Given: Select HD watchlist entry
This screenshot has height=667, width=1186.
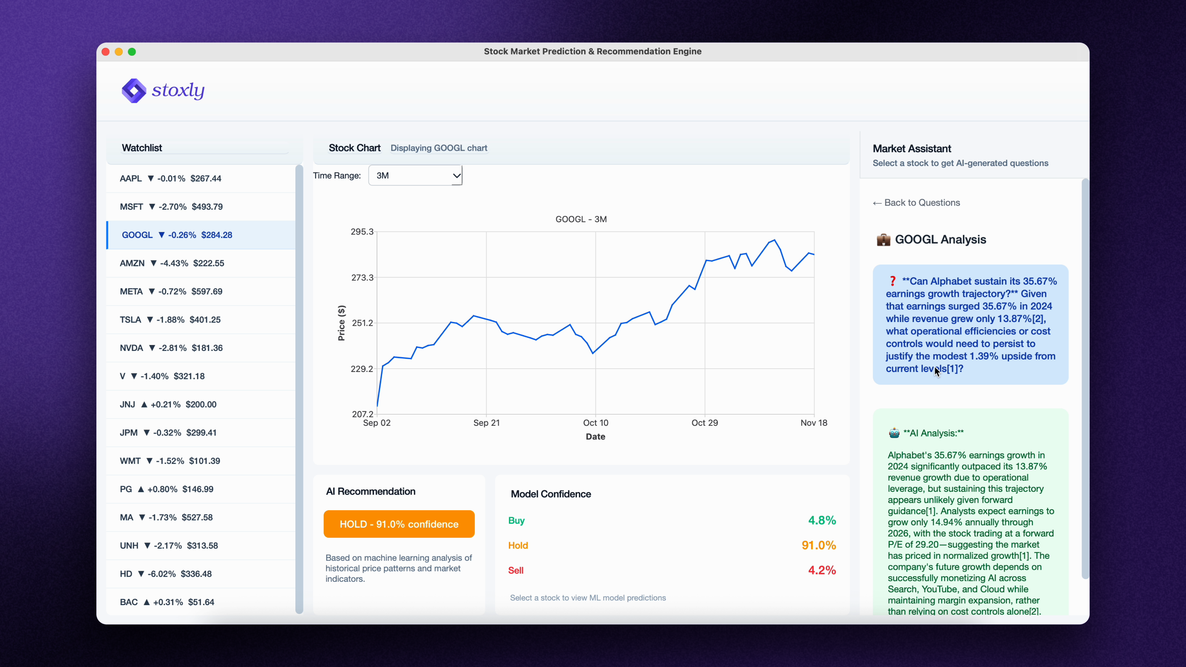Looking at the screenshot, I should (201, 574).
